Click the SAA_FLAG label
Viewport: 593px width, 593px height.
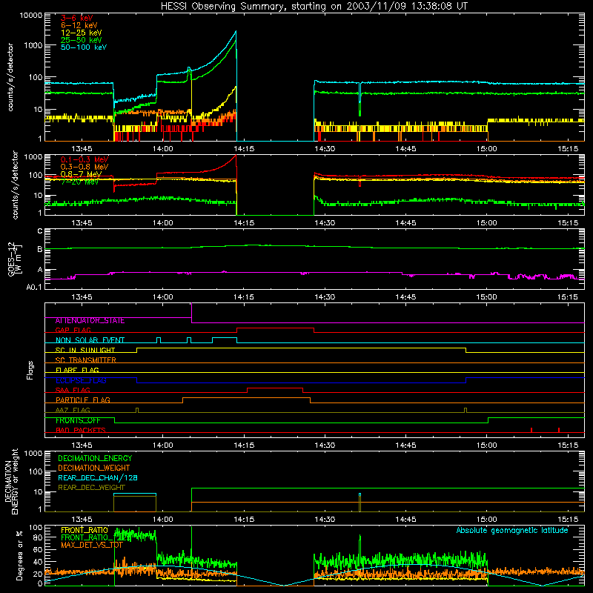pyautogui.click(x=73, y=390)
